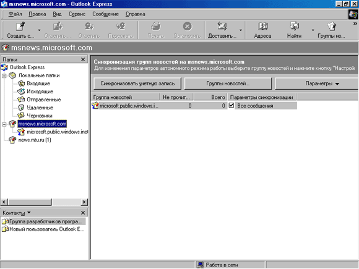
Task: Click folder pane horizontal scrollbar right arrow
Action: tap(84, 202)
